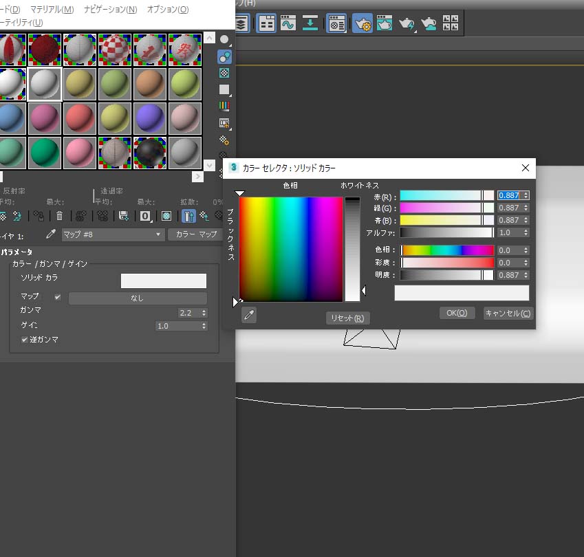This screenshot has height=557, width=584.
Task: Click the 赤(R) value spinner arrows
Action: click(526, 195)
